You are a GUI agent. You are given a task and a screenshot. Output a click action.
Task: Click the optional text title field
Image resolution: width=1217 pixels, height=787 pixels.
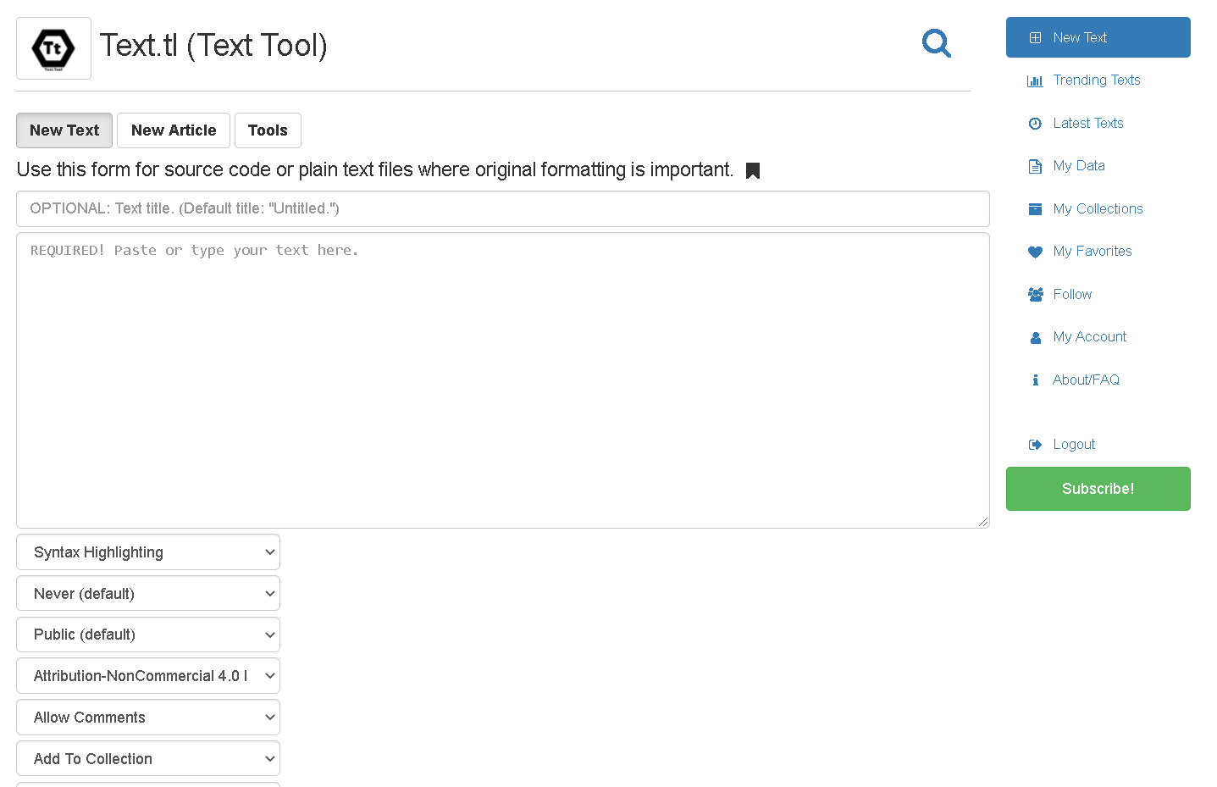coord(503,208)
